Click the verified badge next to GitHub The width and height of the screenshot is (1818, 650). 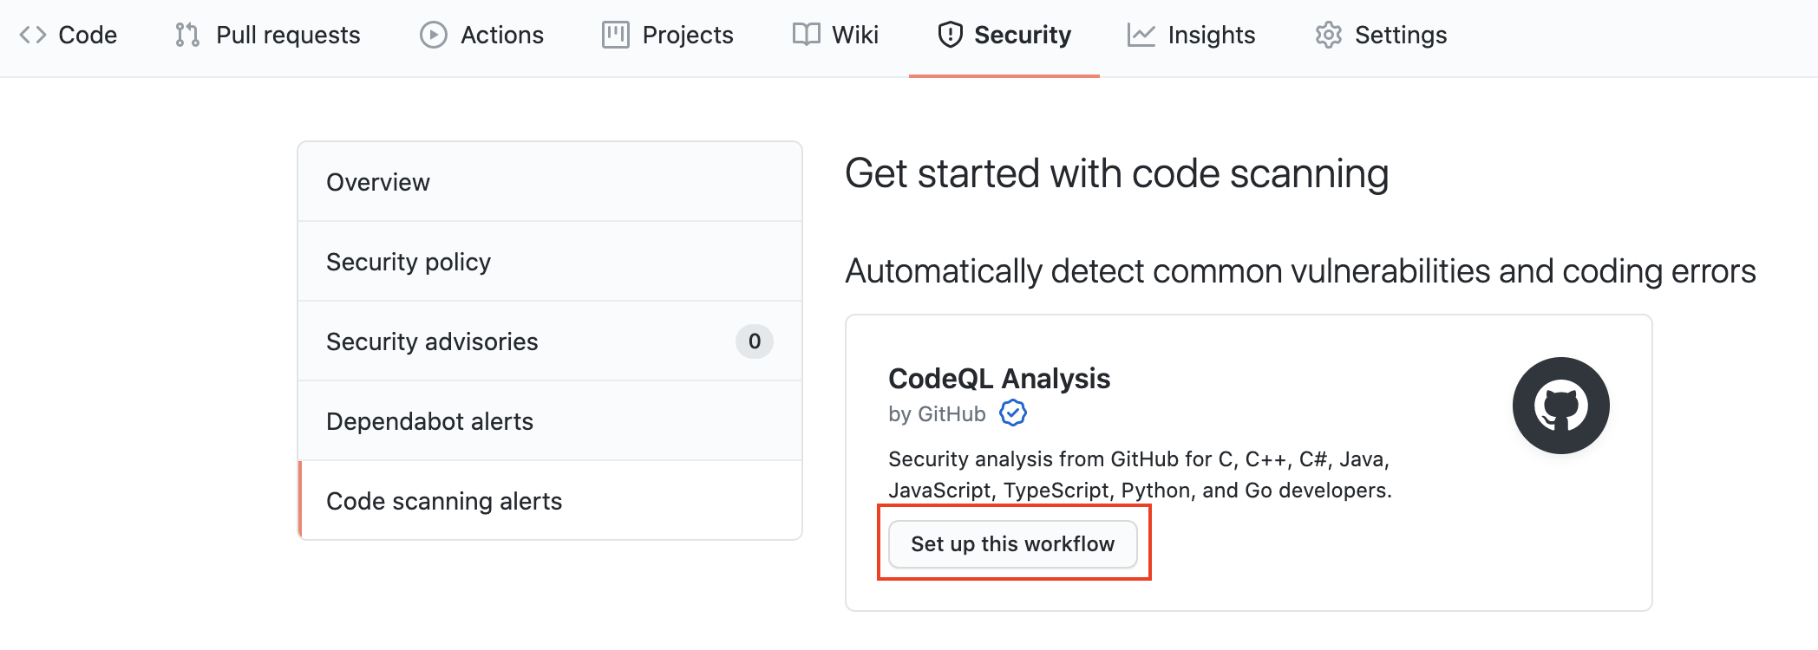(x=1013, y=413)
